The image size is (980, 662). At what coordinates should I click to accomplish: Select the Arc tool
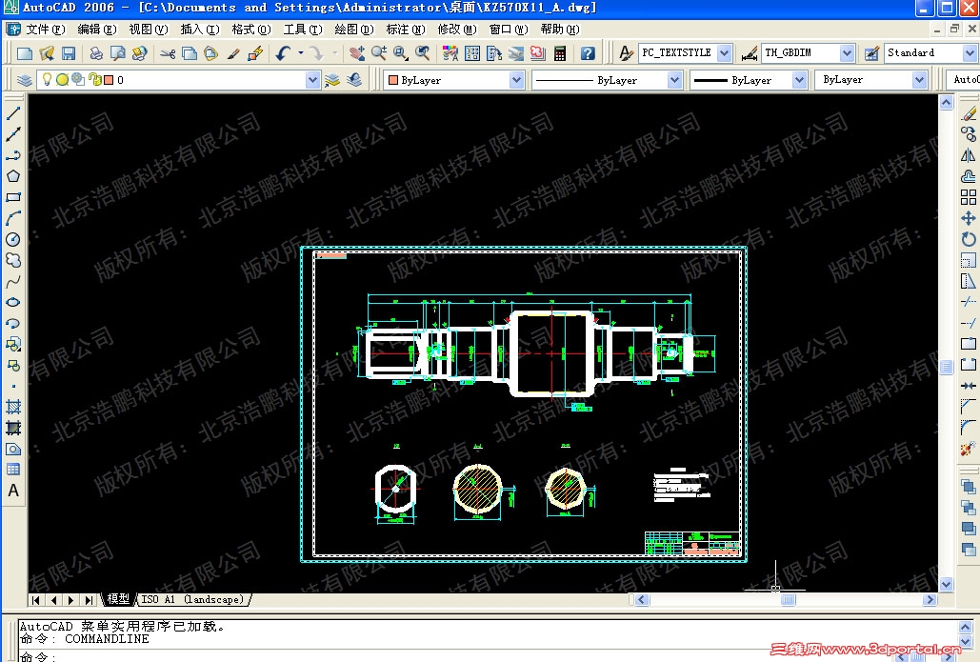coord(13,218)
